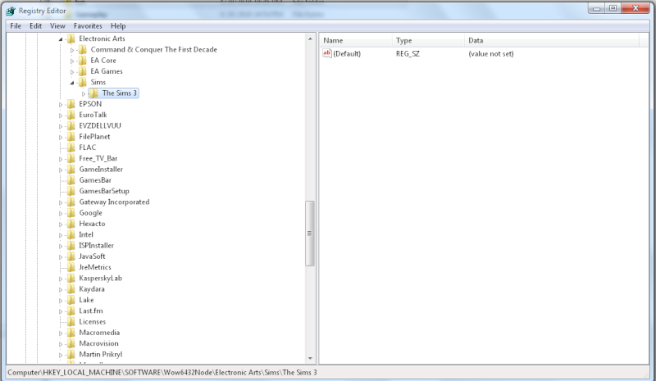Maximize the Registry Editor window
The image size is (656, 381).
pos(613,8)
